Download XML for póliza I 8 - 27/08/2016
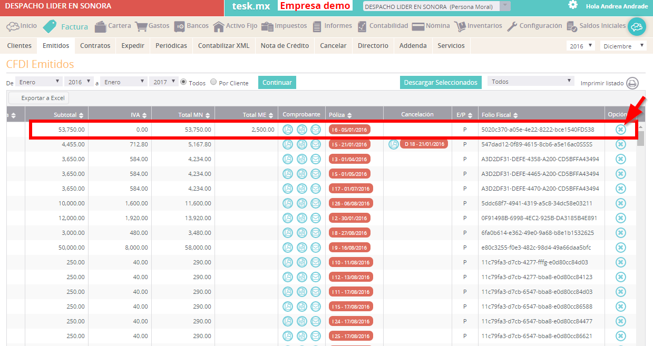 (x=301, y=233)
